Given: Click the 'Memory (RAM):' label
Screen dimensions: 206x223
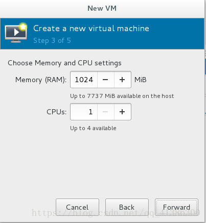Looking at the screenshot, I should tap(41, 80).
